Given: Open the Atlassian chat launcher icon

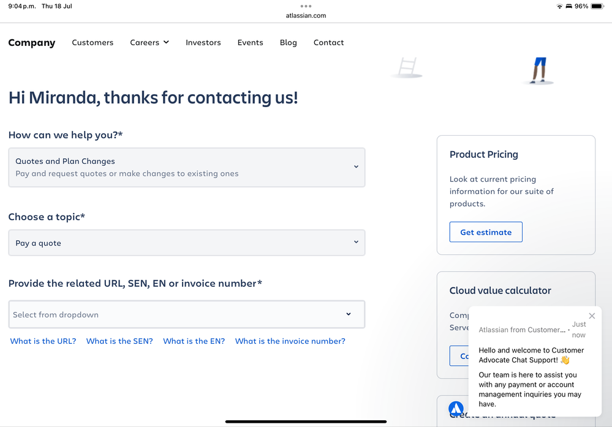Looking at the screenshot, I should click(x=456, y=409).
